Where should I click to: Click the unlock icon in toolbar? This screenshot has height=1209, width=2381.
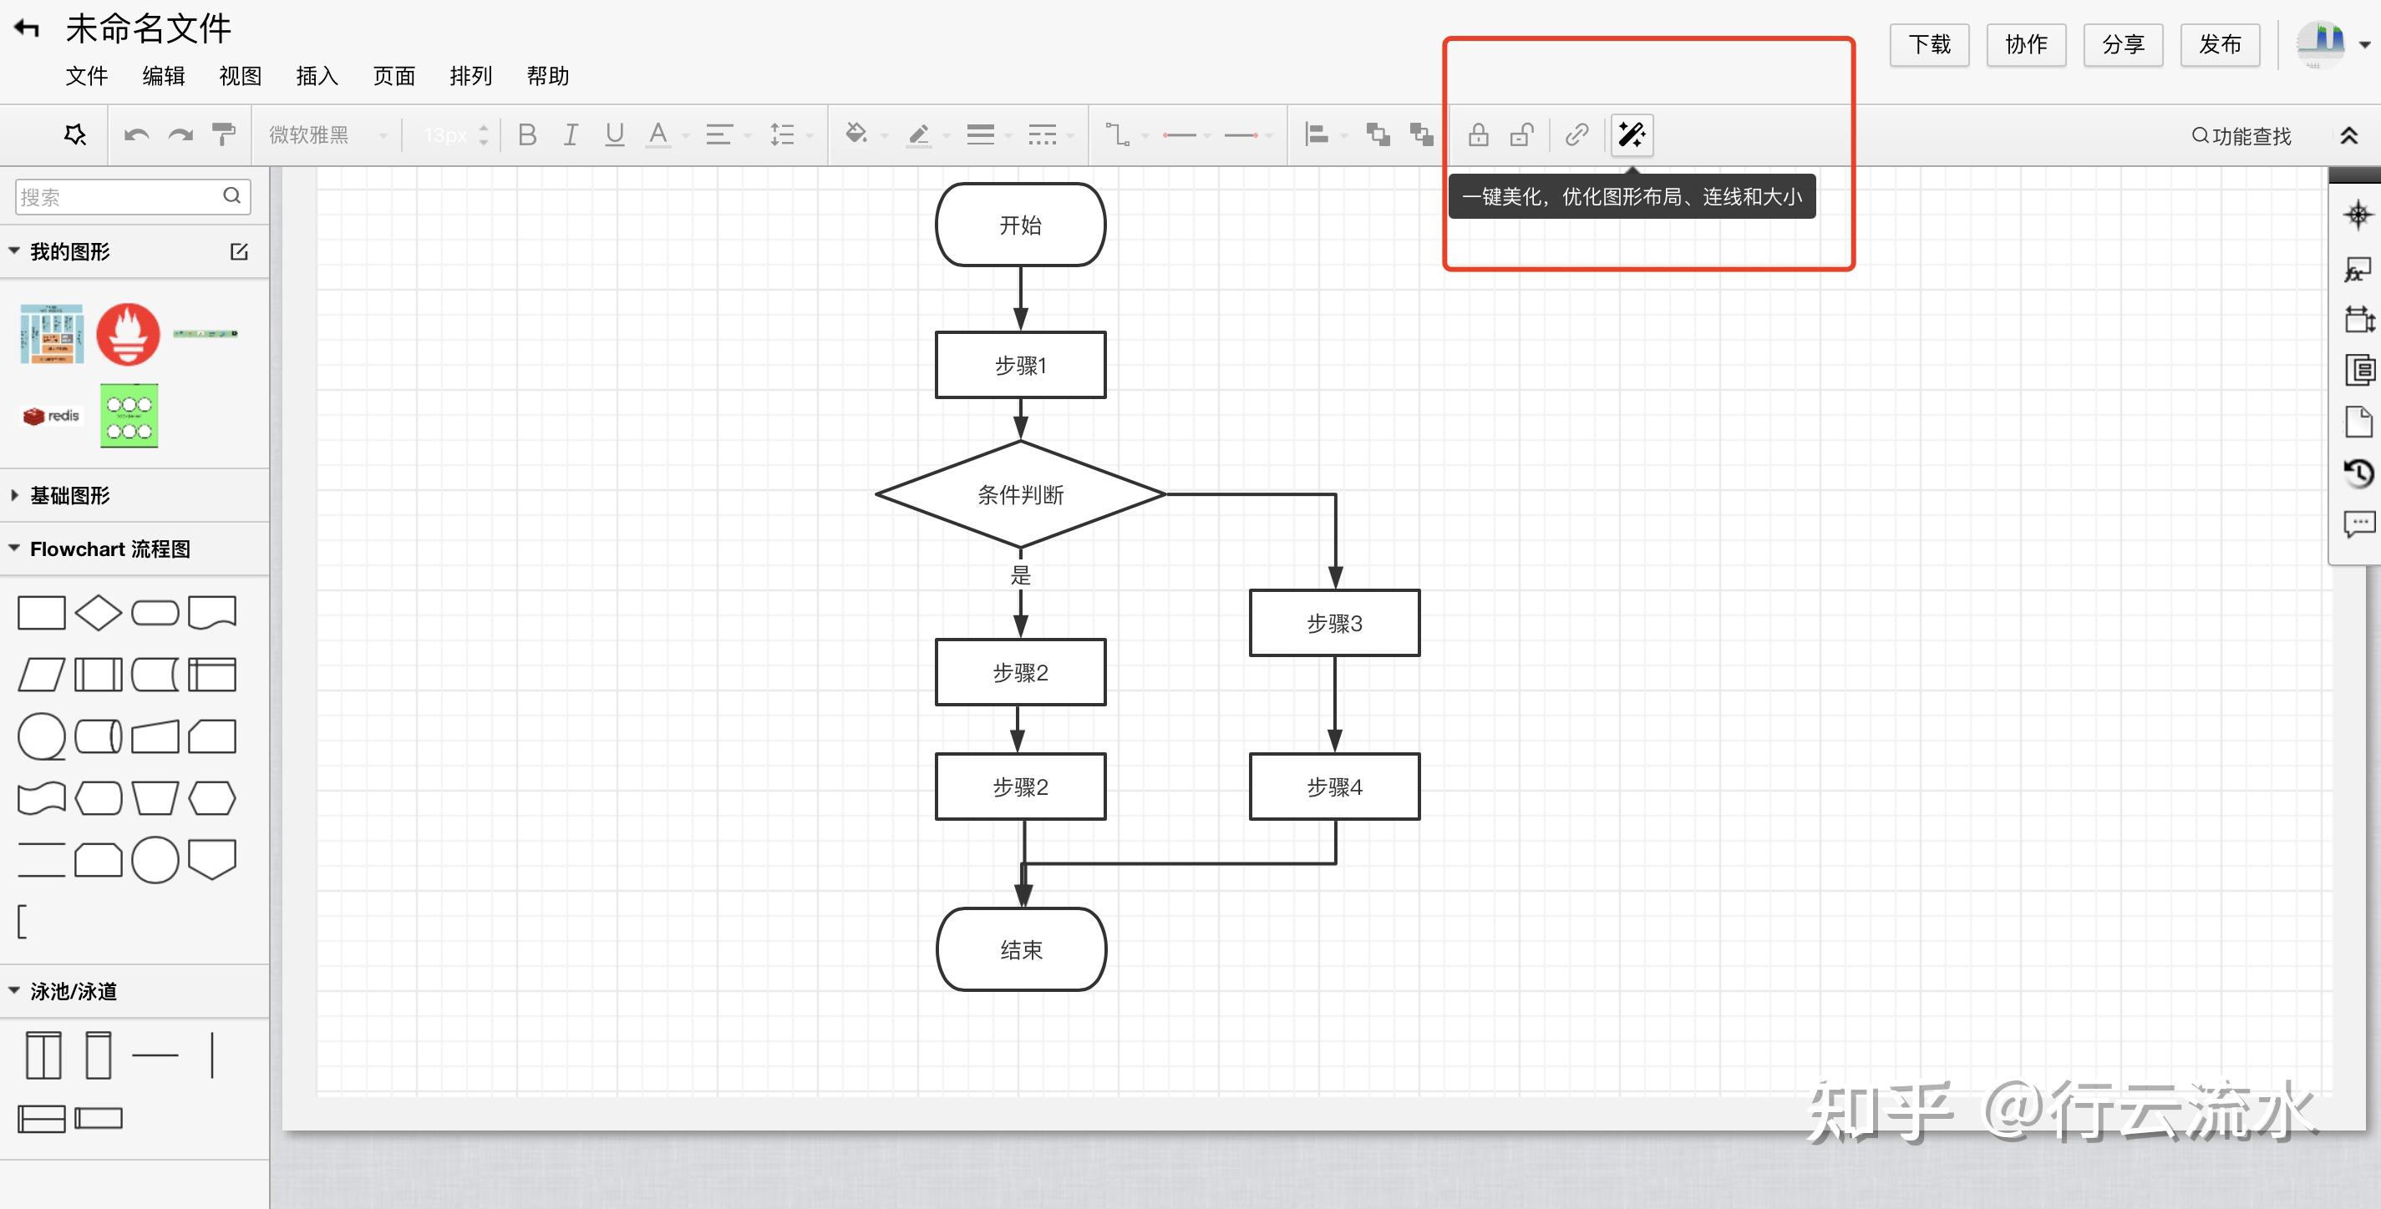1521,135
